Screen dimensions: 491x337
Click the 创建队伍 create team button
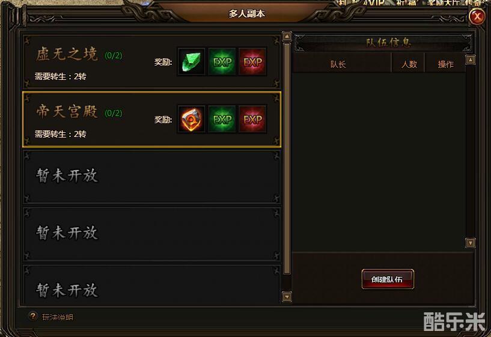[x=388, y=279]
